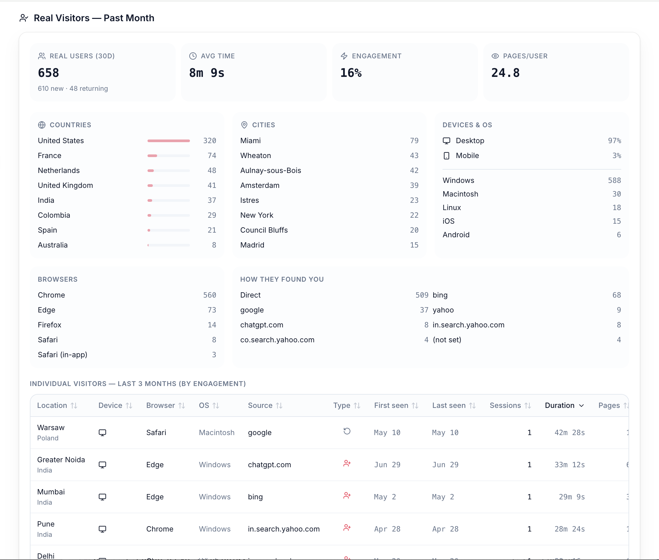The height and width of the screenshot is (560, 659).
Task: Click co.search.yahoo.com source entry
Action: tap(277, 340)
